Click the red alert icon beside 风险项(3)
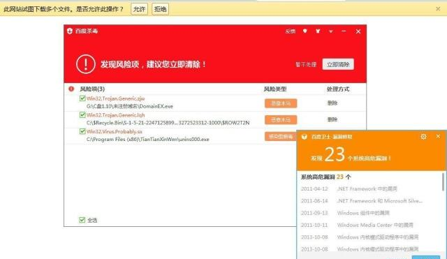447x259 pixels. (71, 89)
